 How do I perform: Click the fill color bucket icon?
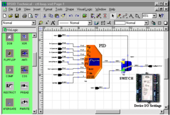pyautogui.click(x=153, y=23)
